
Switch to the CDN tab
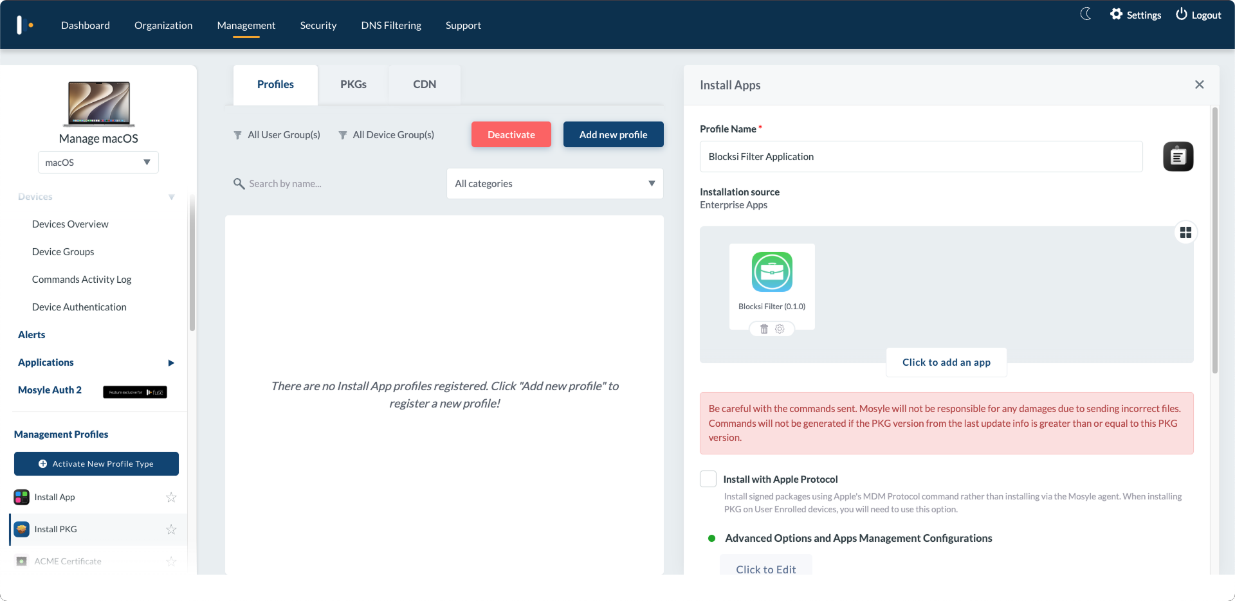point(425,85)
